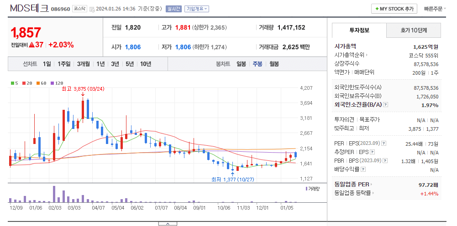The height and width of the screenshot is (226, 457).
Task: Click the 시가총액 value 1,625억원
Action: tap(425, 46)
